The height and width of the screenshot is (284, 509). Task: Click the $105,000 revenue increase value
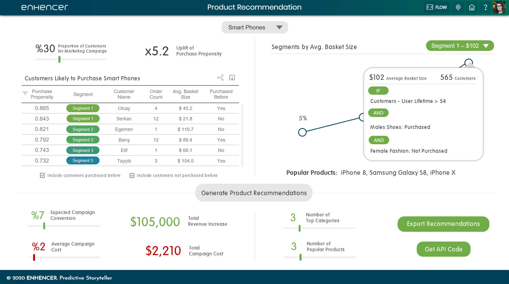(x=155, y=222)
